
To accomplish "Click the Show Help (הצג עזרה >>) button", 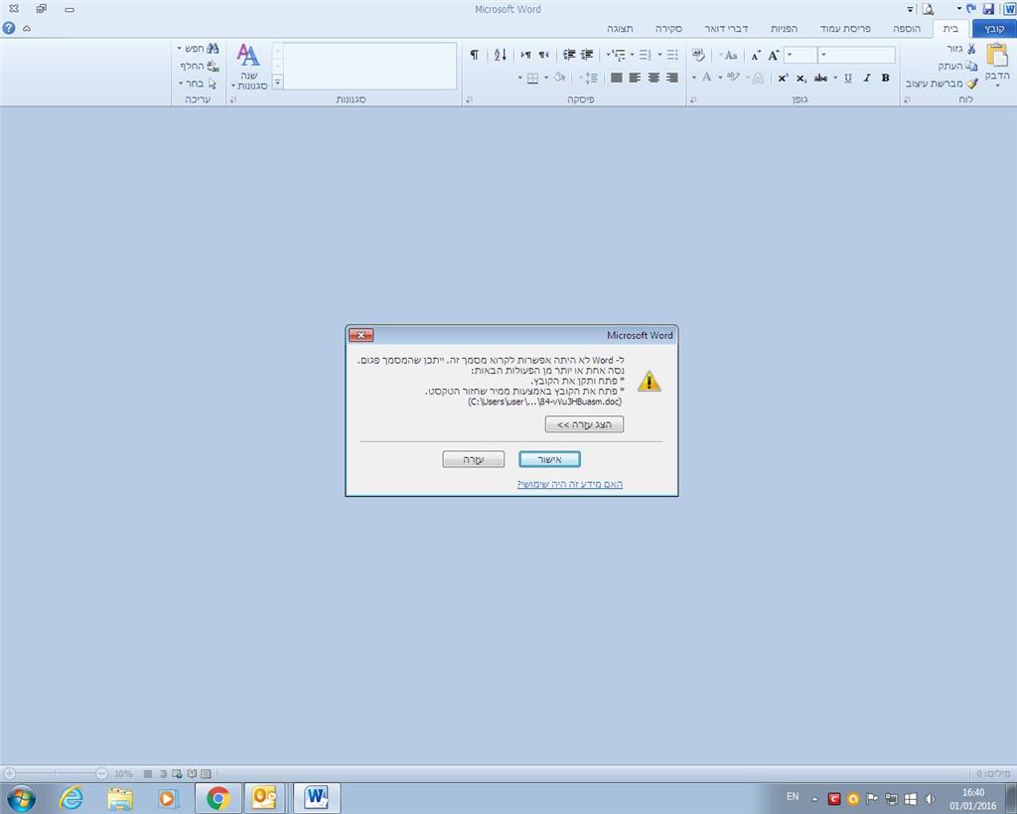I will point(584,424).
